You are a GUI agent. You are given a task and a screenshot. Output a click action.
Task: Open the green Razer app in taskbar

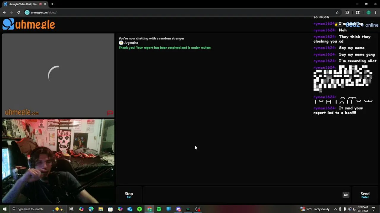point(139,209)
